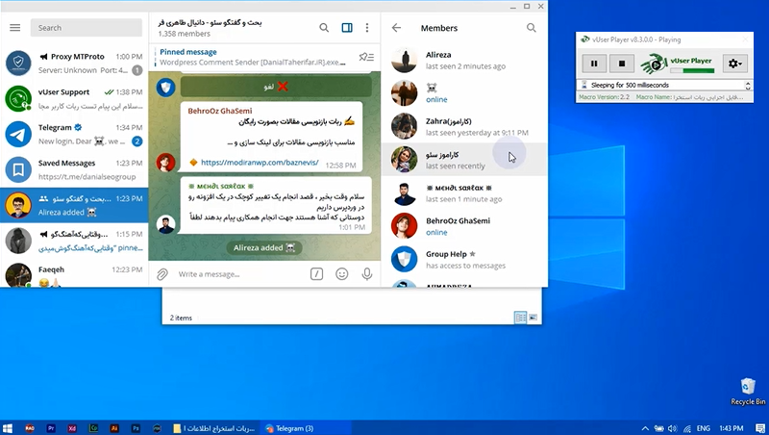Open the clock showing 1:43 PM
Viewport: 769px width, 435px height.
pyautogui.click(x=732, y=428)
